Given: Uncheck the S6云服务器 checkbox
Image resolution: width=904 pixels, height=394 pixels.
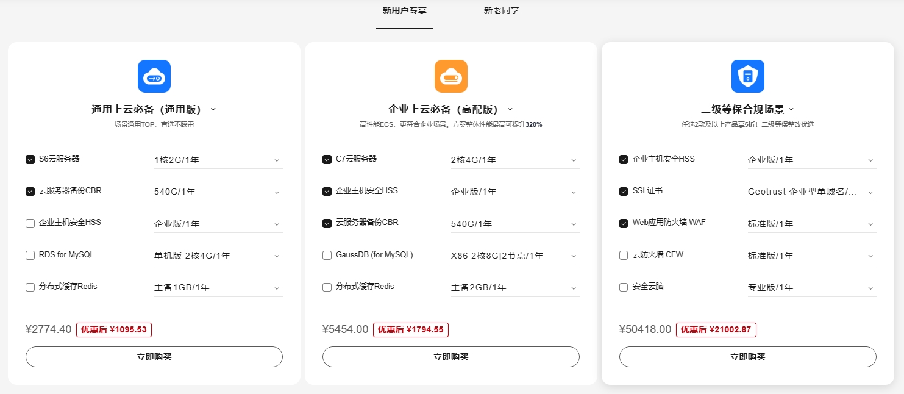Looking at the screenshot, I should [30, 159].
